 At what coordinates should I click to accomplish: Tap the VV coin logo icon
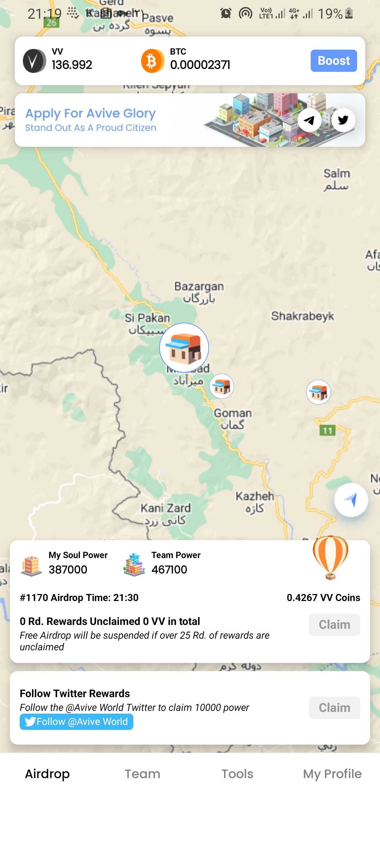(34, 61)
